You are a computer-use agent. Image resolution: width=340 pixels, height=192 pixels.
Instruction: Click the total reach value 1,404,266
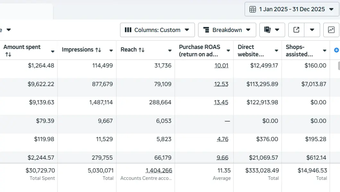[x=159, y=171]
